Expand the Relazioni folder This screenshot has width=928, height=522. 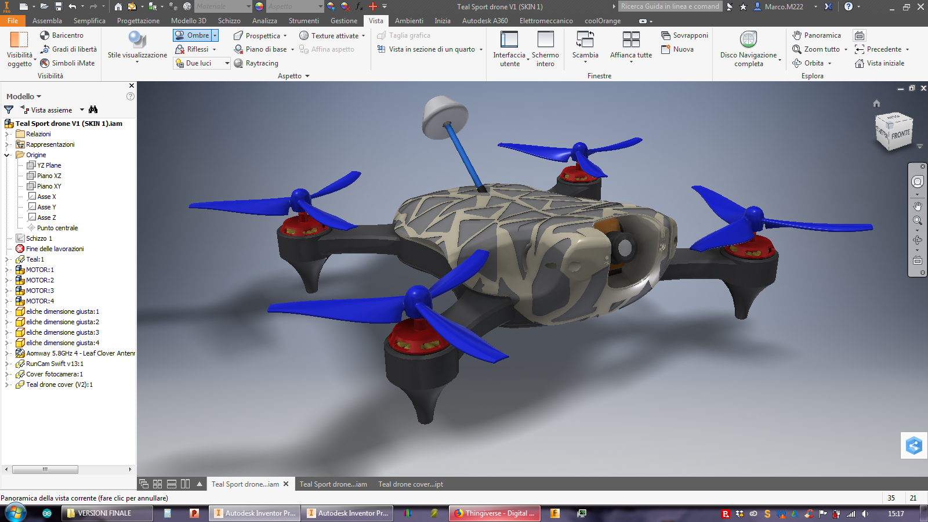pos(8,134)
